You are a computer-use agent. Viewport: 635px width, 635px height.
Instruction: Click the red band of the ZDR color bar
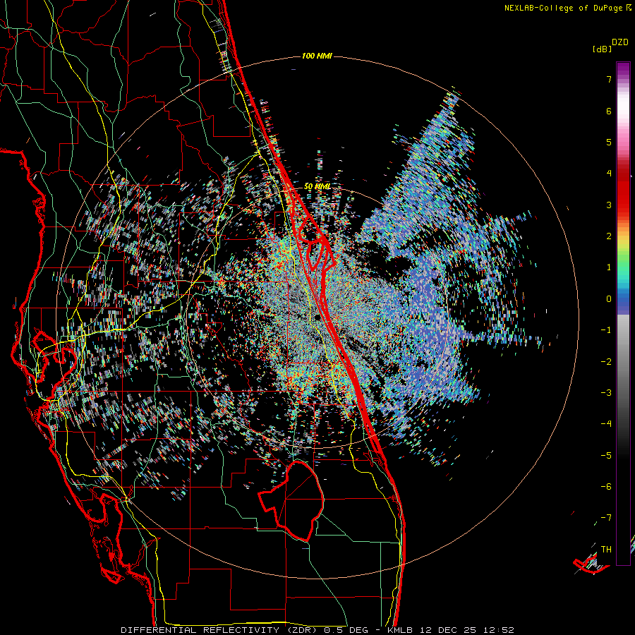point(623,195)
